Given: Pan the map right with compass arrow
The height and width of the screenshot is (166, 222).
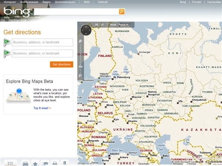Looking at the screenshot, I should 90,30.
